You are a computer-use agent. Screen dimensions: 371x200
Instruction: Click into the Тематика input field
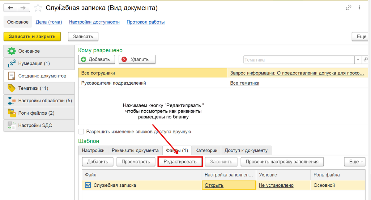[x=299, y=60]
